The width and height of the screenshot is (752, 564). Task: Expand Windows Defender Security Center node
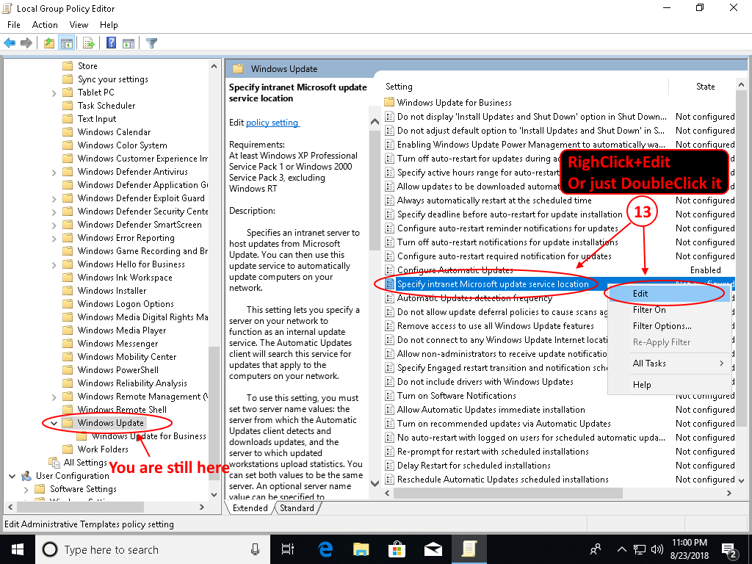tap(54, 212)
